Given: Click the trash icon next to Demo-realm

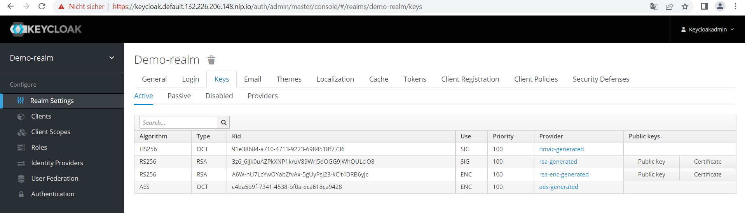Looking at the screenshot, I should [x=211, y=60].
